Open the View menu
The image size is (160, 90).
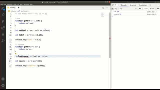point(15,4)
